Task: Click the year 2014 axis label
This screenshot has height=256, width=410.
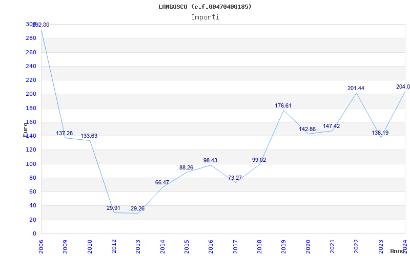Action: [x=162, y=247]
